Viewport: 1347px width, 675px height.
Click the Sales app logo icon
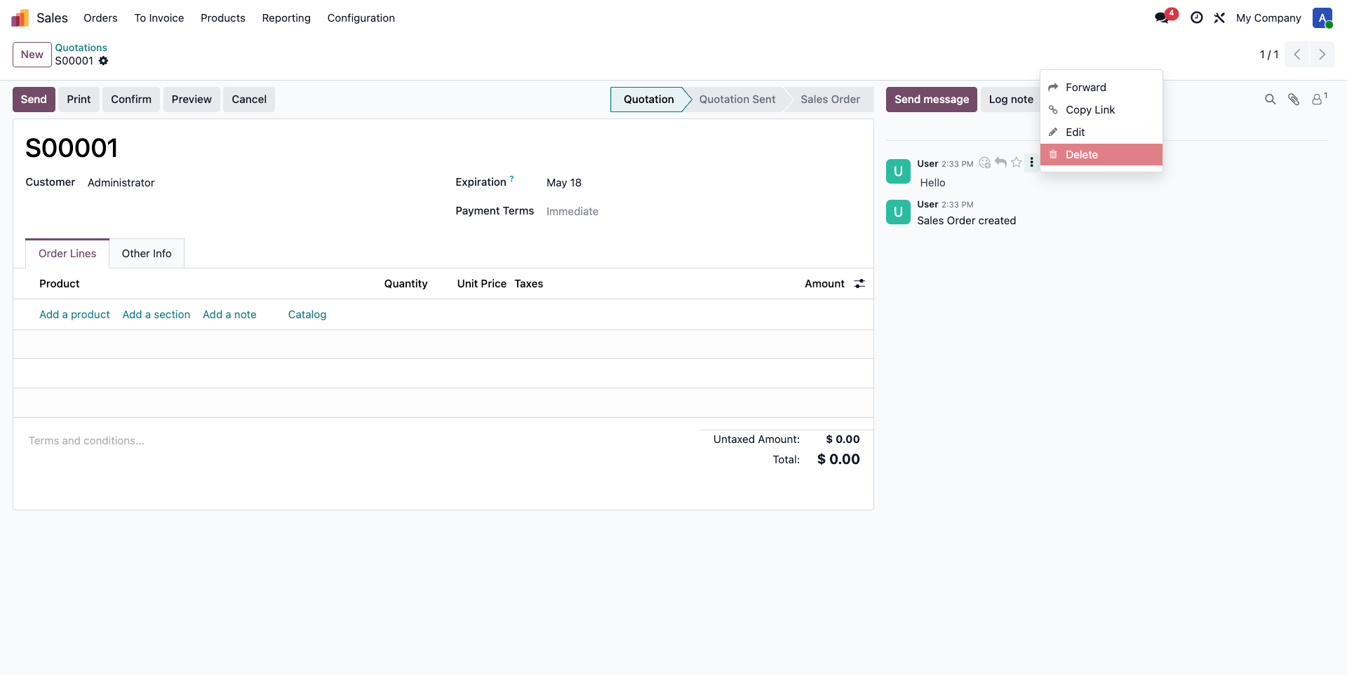[20, 18]
